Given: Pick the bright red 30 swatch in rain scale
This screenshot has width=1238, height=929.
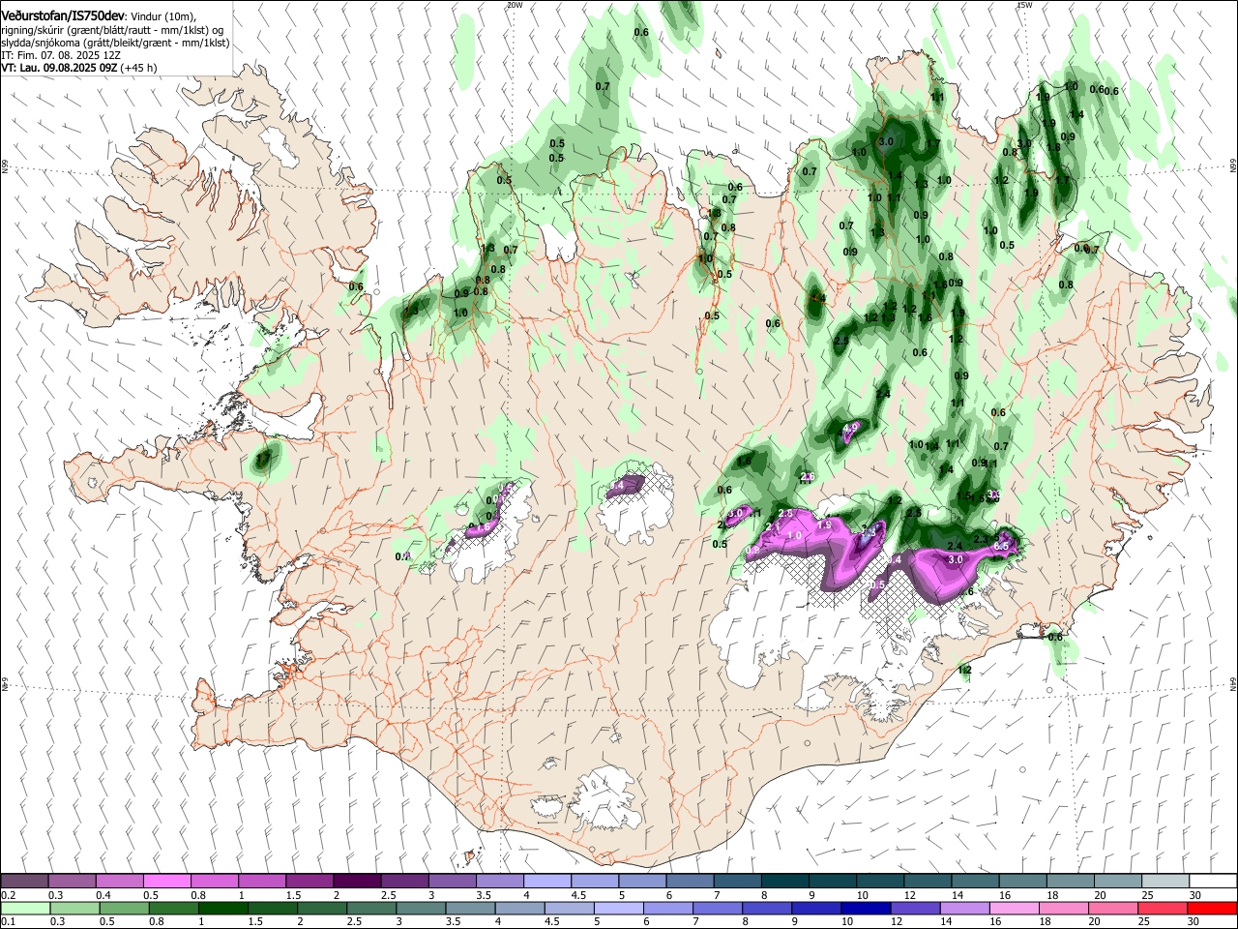Looking at the screenshot, I should pyautogui.click(x=1213, y=908).
